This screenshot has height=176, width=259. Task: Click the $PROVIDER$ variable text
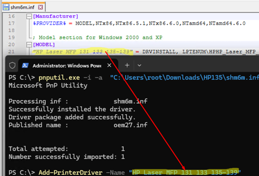tap(49, 23)
